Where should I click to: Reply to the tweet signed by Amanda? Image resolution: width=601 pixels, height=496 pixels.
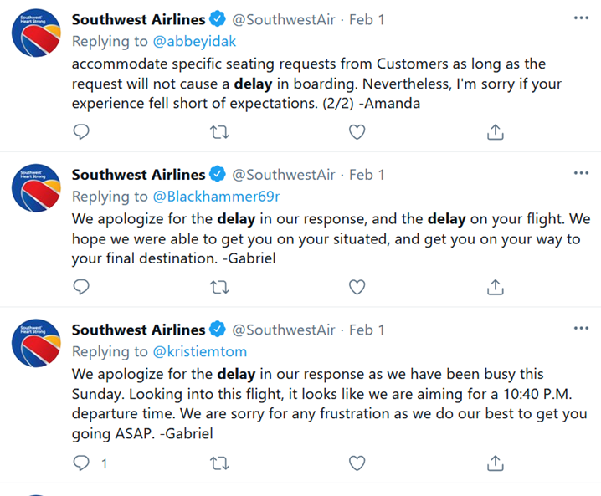tap(81, 132)
